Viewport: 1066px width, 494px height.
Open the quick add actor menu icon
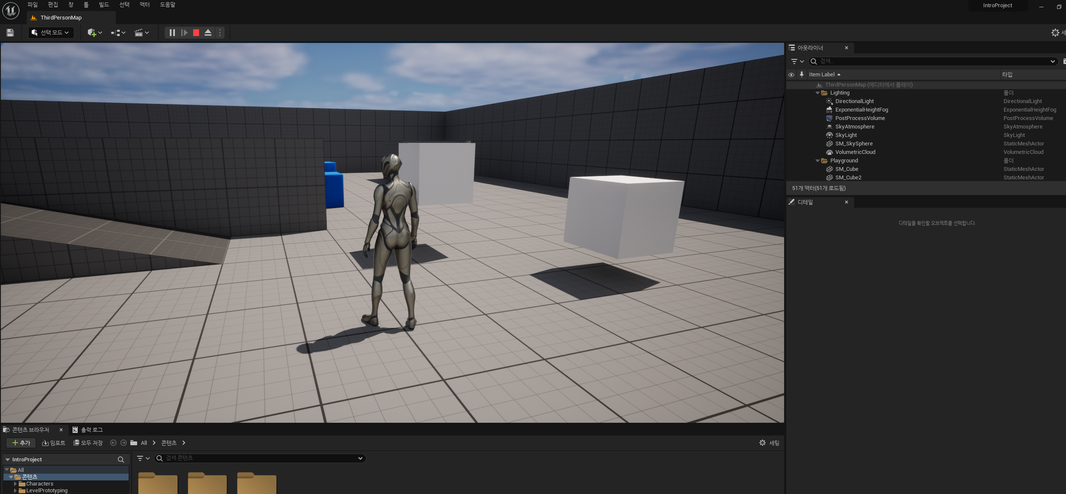(95, 33)
